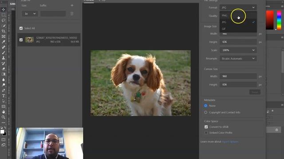Reset to default foreground and background colors
Viewport: 284px width, 159px height.
[x=1, y=128]
